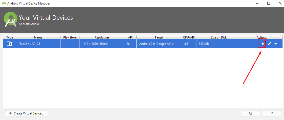The image size is (284, 120).
Task: Click the Resolution column header
Action: coord(102,37)
